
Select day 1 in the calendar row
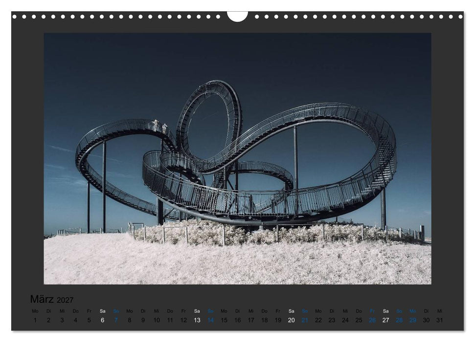pos(35,320)
